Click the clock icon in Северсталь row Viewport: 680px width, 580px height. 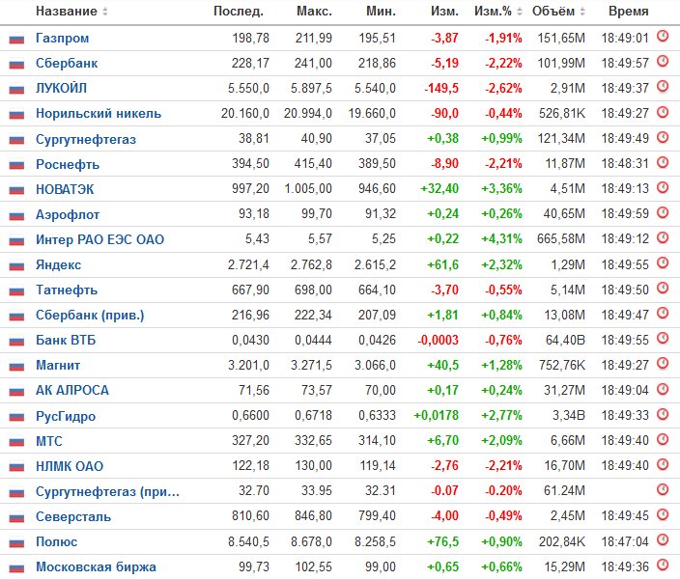[663, 514]
